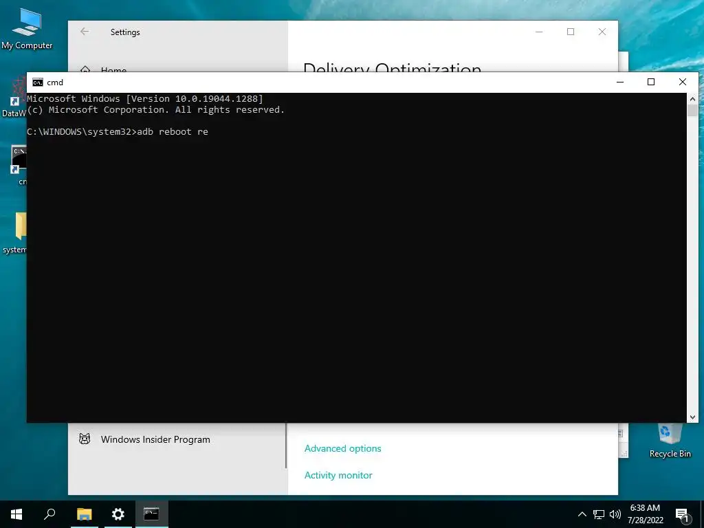Screen dimensions: 704x528
Task: Click the 'adb reboot re' command line
Action: (118, 131)
